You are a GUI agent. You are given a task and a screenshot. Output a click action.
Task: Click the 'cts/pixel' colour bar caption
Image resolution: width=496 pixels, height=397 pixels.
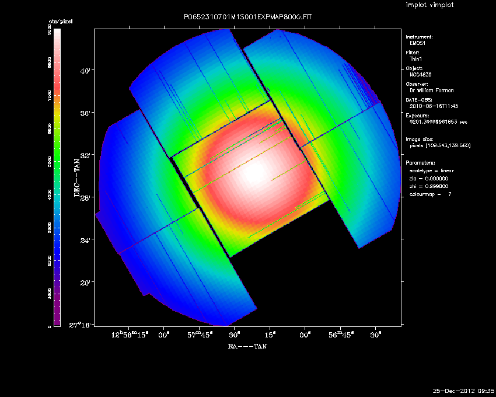tap(61, 22)
